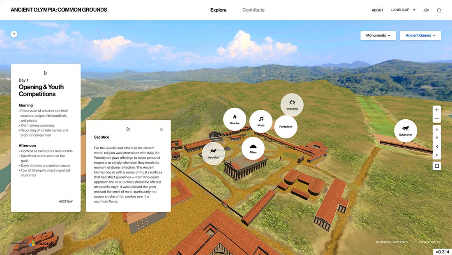Screen dimensions: 452x255
Task: Open the About menu item
Action: pyautogui.click(x=377, y=10)
